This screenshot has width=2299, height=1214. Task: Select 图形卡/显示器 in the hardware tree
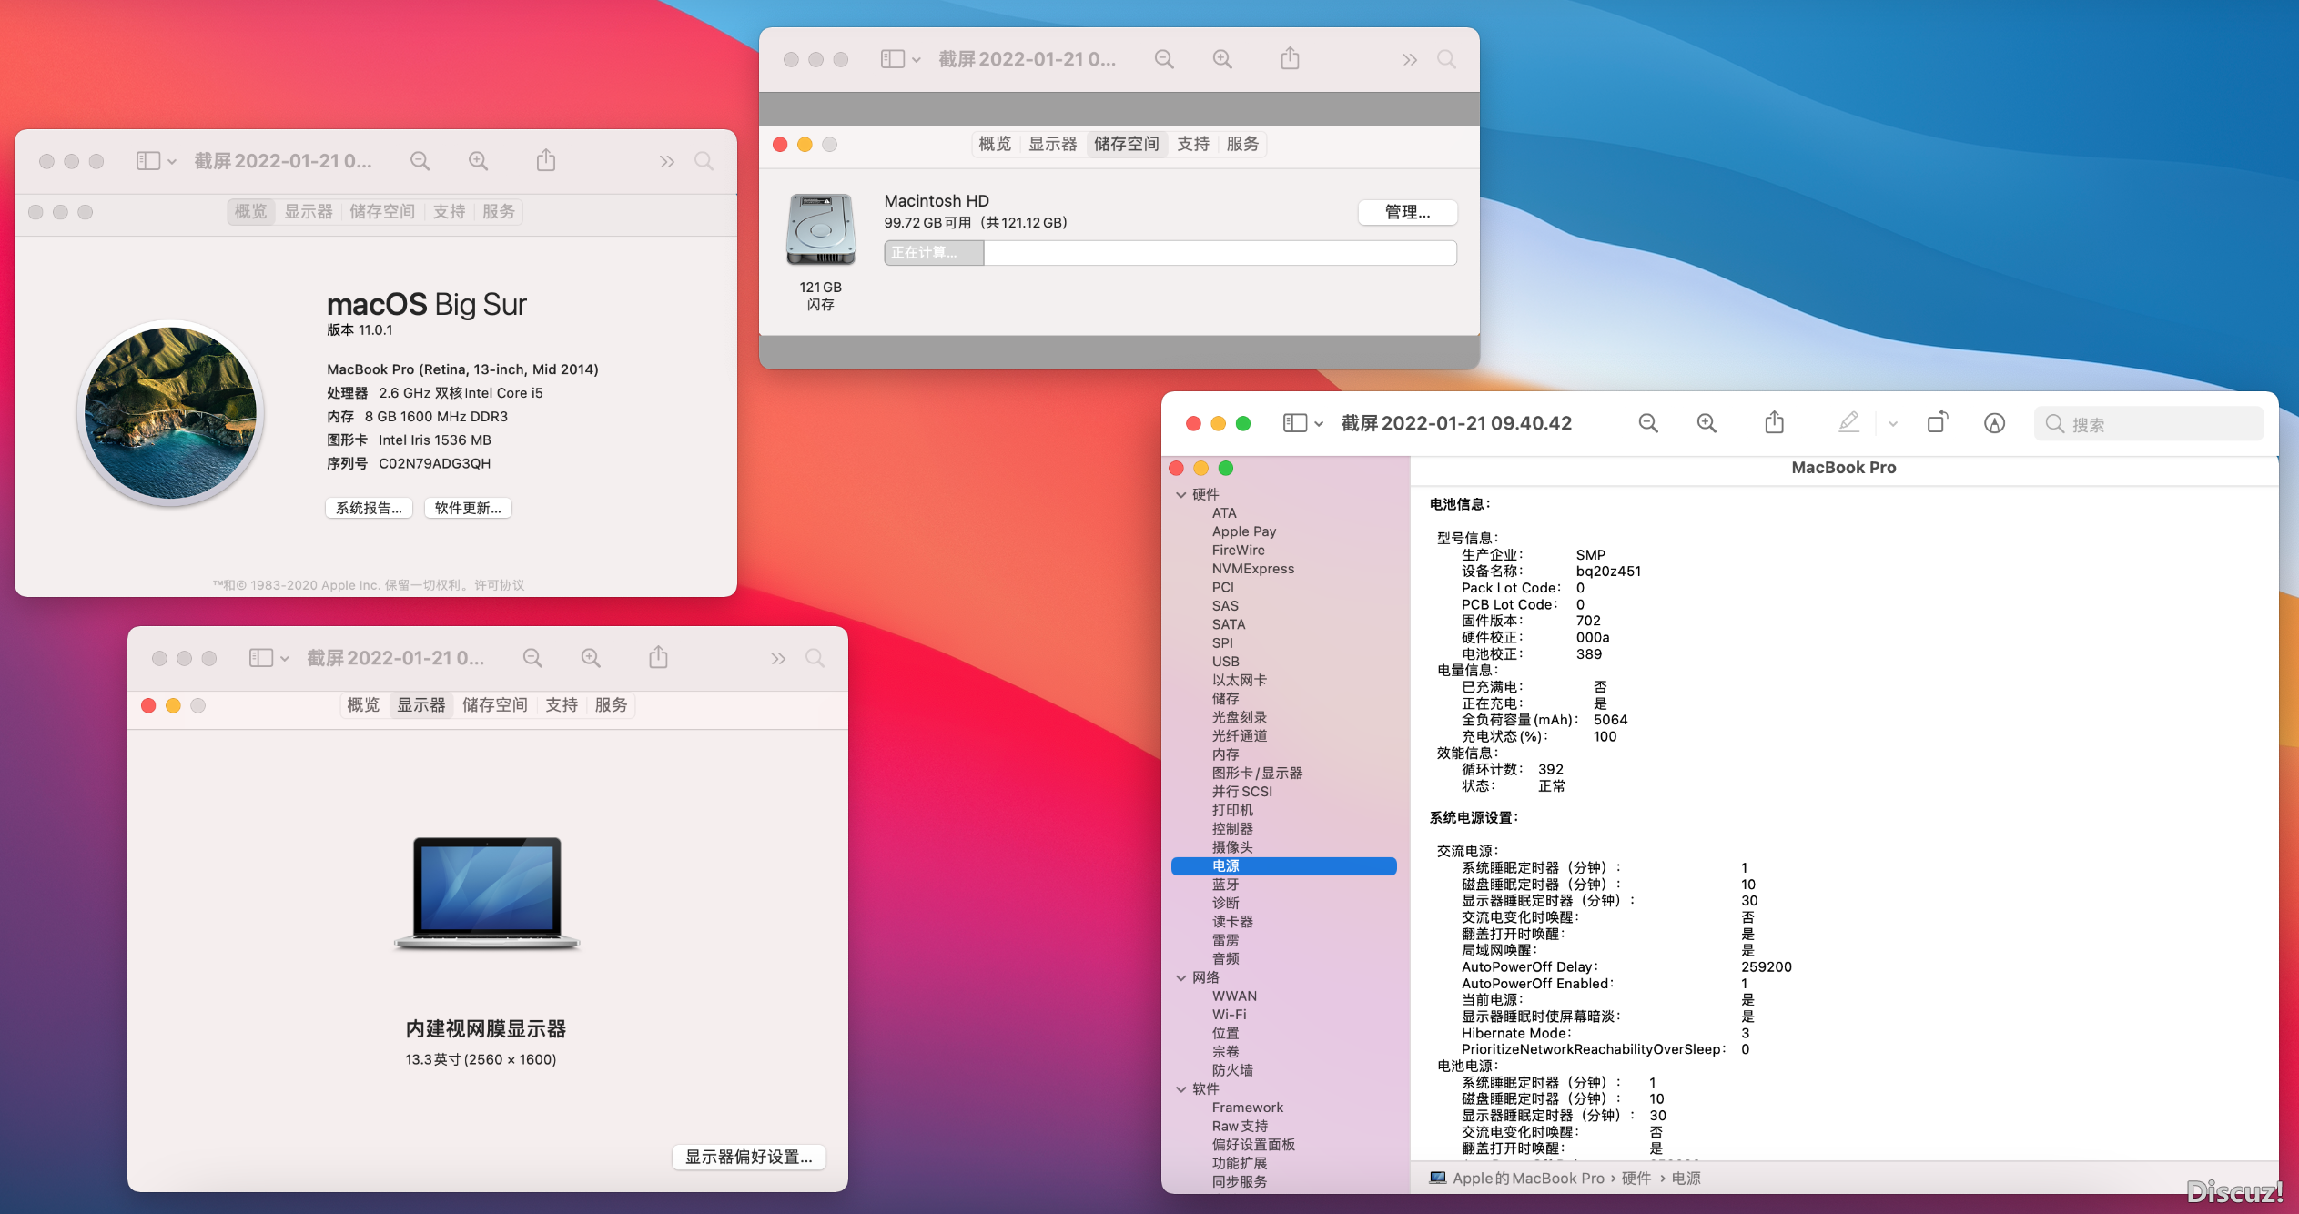(x=1257, y=773)
